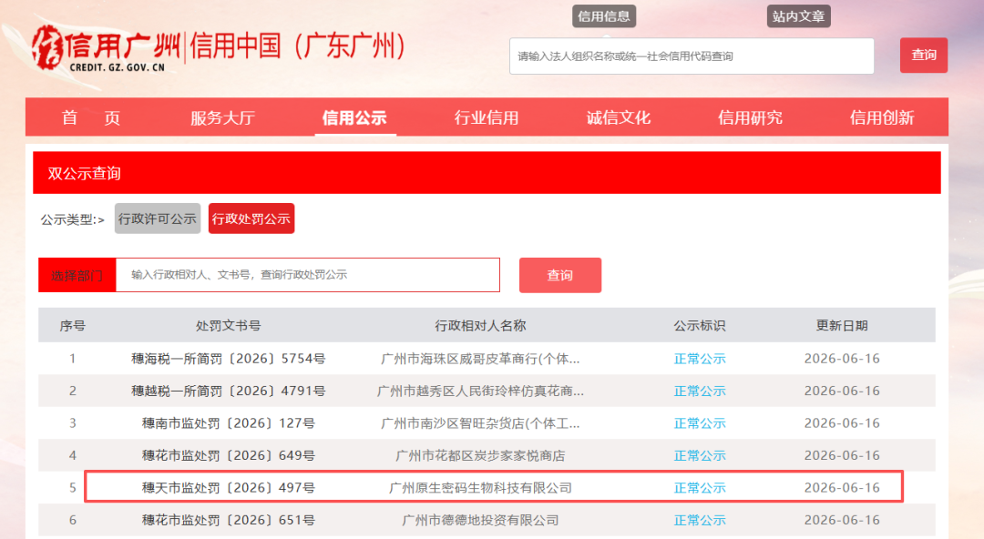Focus the top organization name search field
Screen dimensions: 984x539
pos(692,56)
